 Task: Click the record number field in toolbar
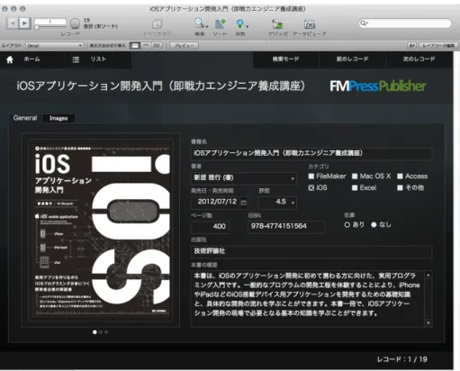(50, 22)
